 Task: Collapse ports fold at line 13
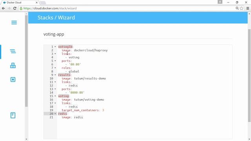click(x=55, y=89)
